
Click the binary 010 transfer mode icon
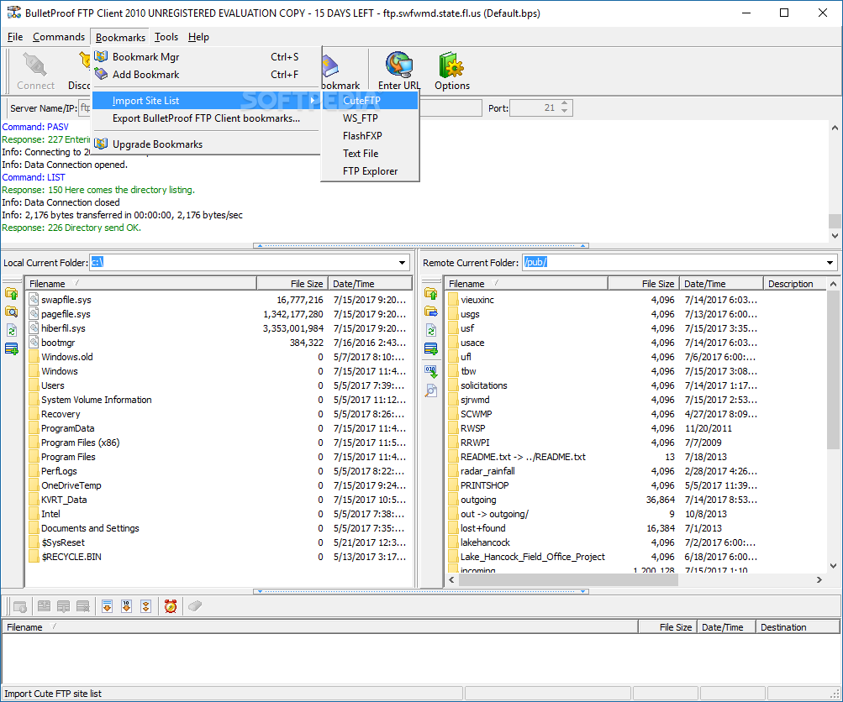pos(430,372)
